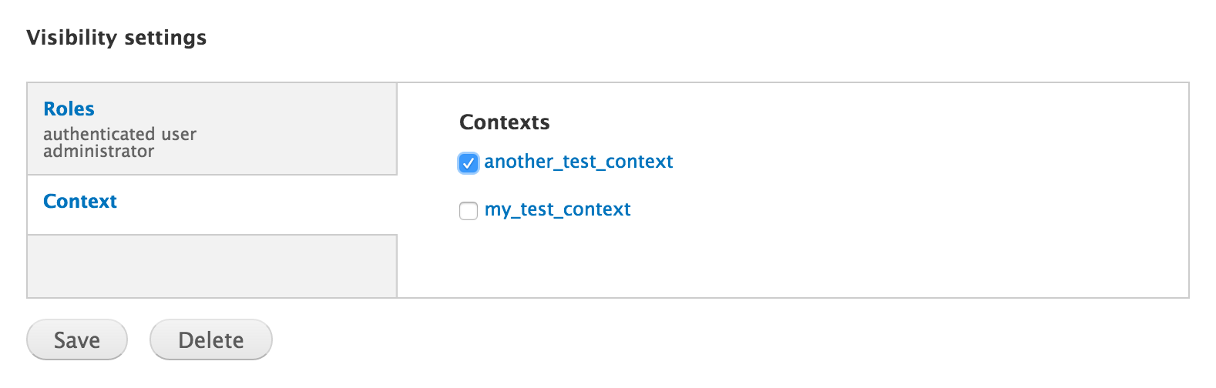Click the another_test_context label text
The width and height of the screenshot is (1216, 388).
[x=578, y=162]
